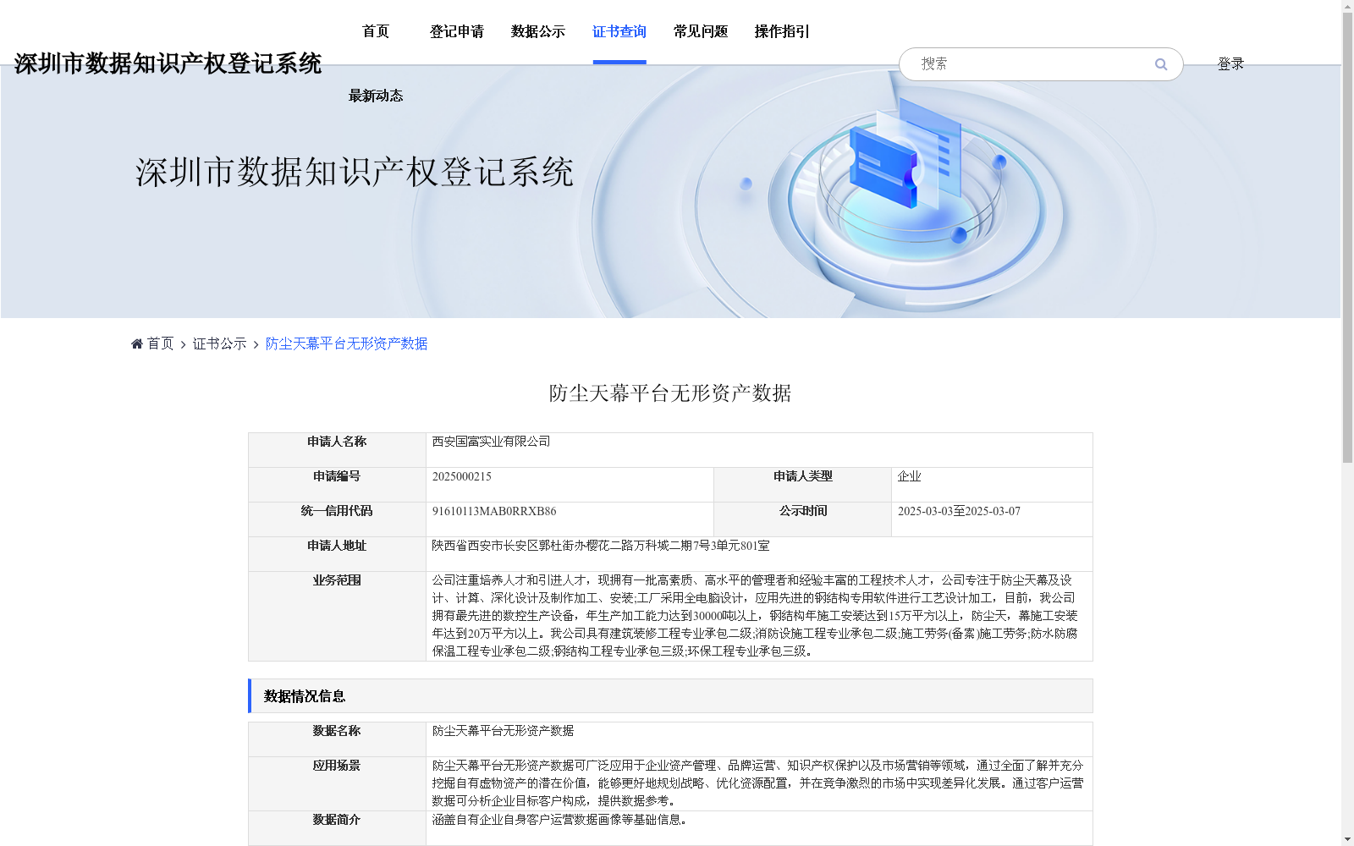Screen dimensions: 1354x846
Task: Click the data name value in 数据名称 row
Action: 504,730
